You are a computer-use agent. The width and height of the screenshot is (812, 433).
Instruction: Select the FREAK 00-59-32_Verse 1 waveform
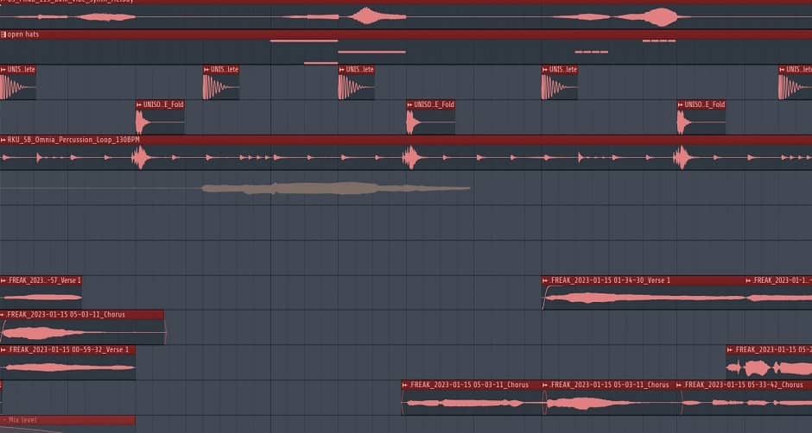(67, 367)
